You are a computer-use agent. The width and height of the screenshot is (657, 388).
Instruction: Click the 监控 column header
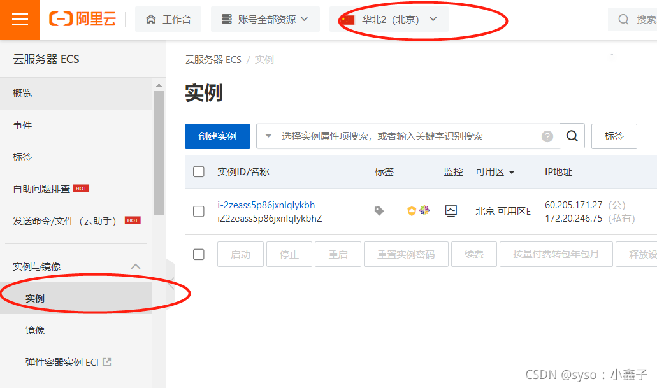[453, 172]
